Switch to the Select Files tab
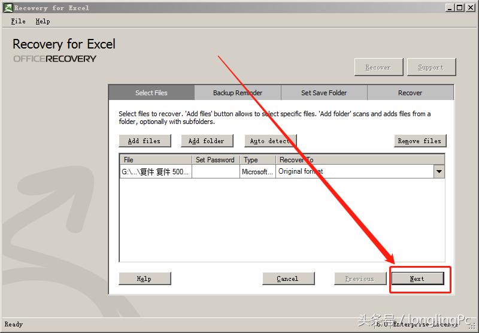This screenshot has width=479, height=333. (151, 93)
